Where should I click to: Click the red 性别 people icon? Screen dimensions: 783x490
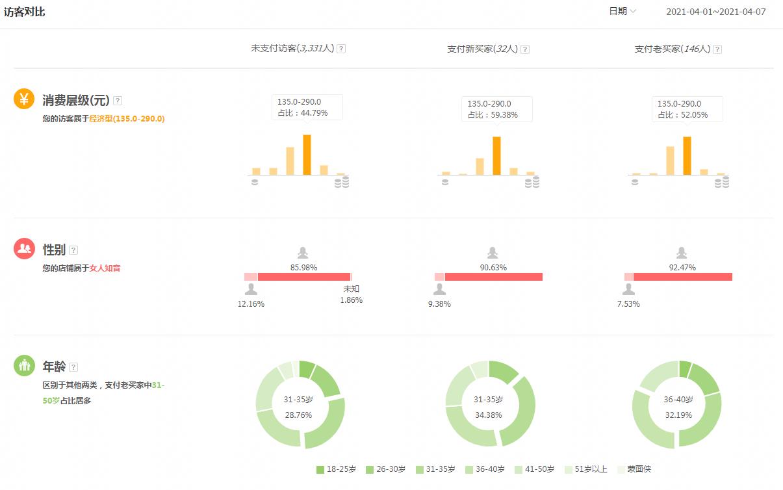click(24, 248)
